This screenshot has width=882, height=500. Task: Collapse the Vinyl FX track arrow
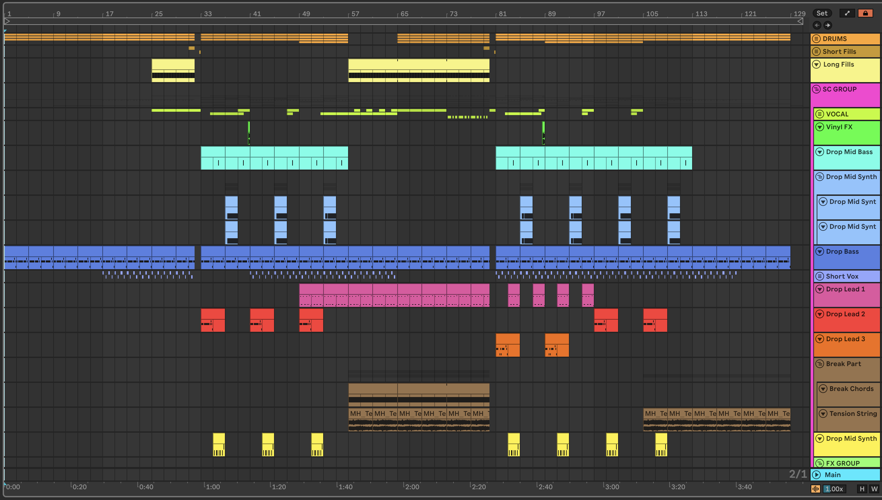coord(820,127)
